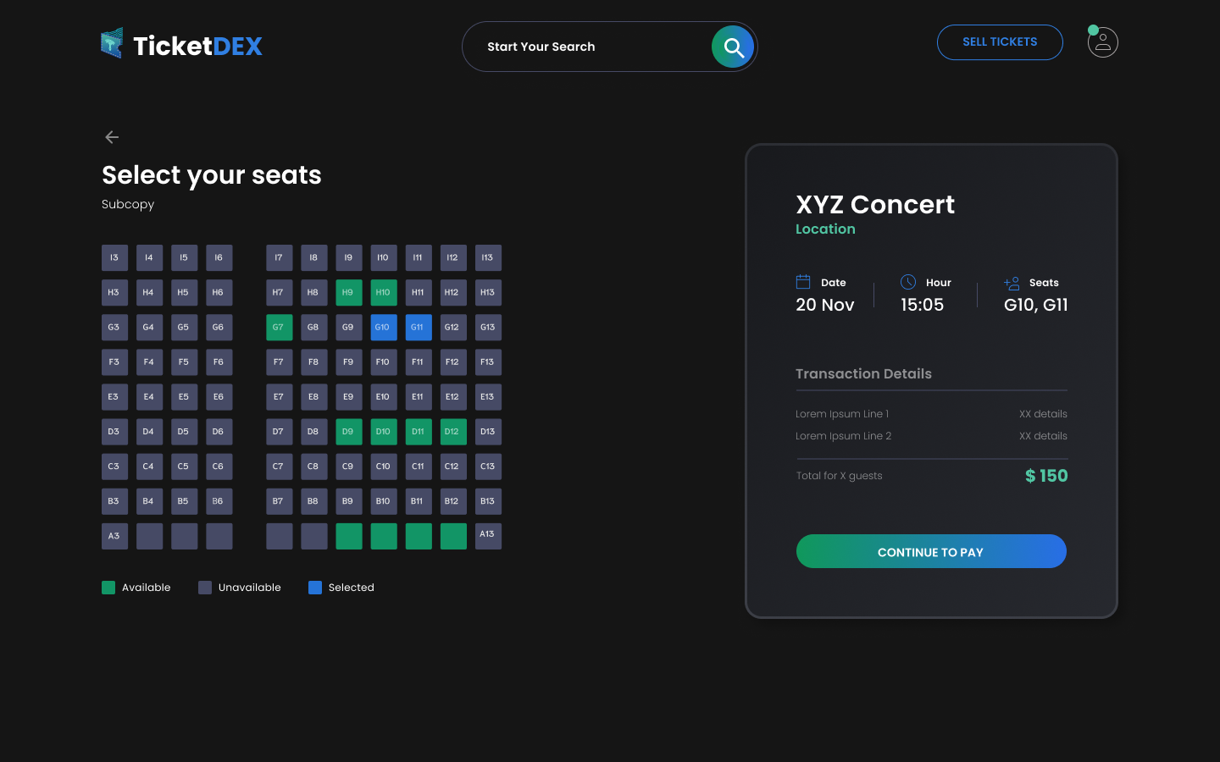
Task: Click the Start Your Search input field
Action: click(585, 47)
